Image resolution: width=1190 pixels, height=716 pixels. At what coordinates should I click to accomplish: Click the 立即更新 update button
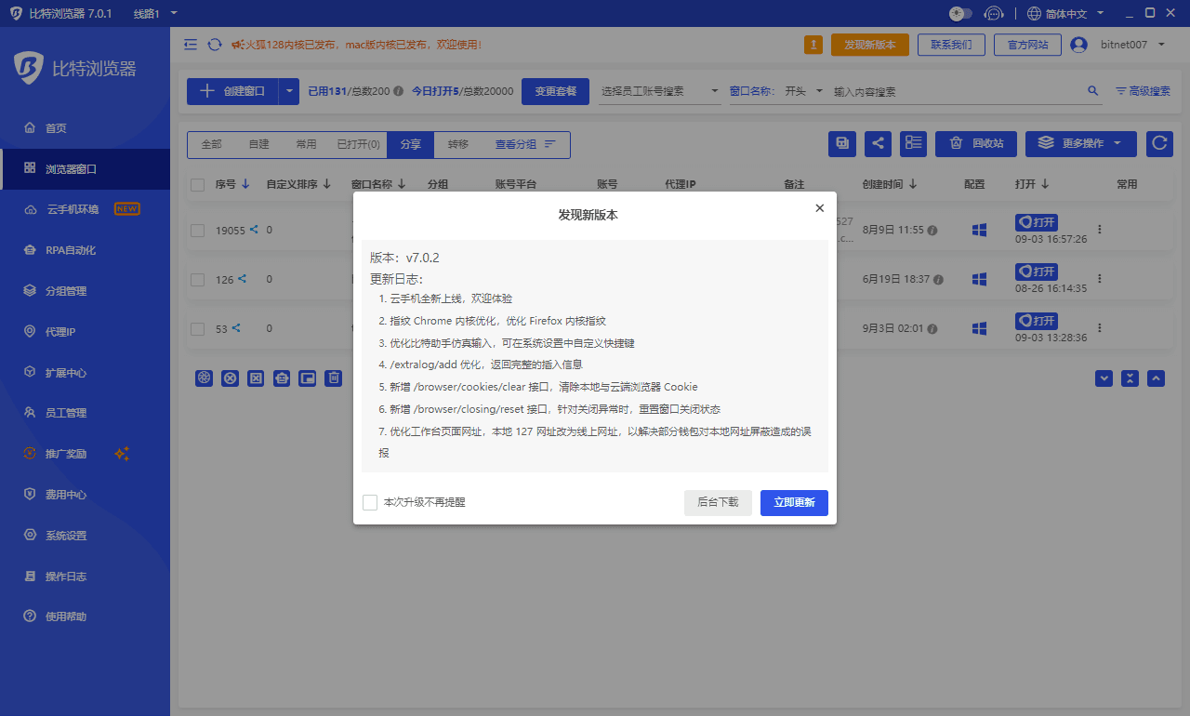[x=794, y=502]
